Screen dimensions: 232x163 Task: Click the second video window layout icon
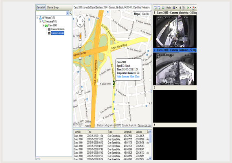pos(159,8)
